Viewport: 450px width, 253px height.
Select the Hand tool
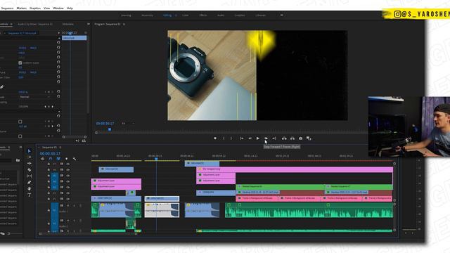tap(29, 188)
